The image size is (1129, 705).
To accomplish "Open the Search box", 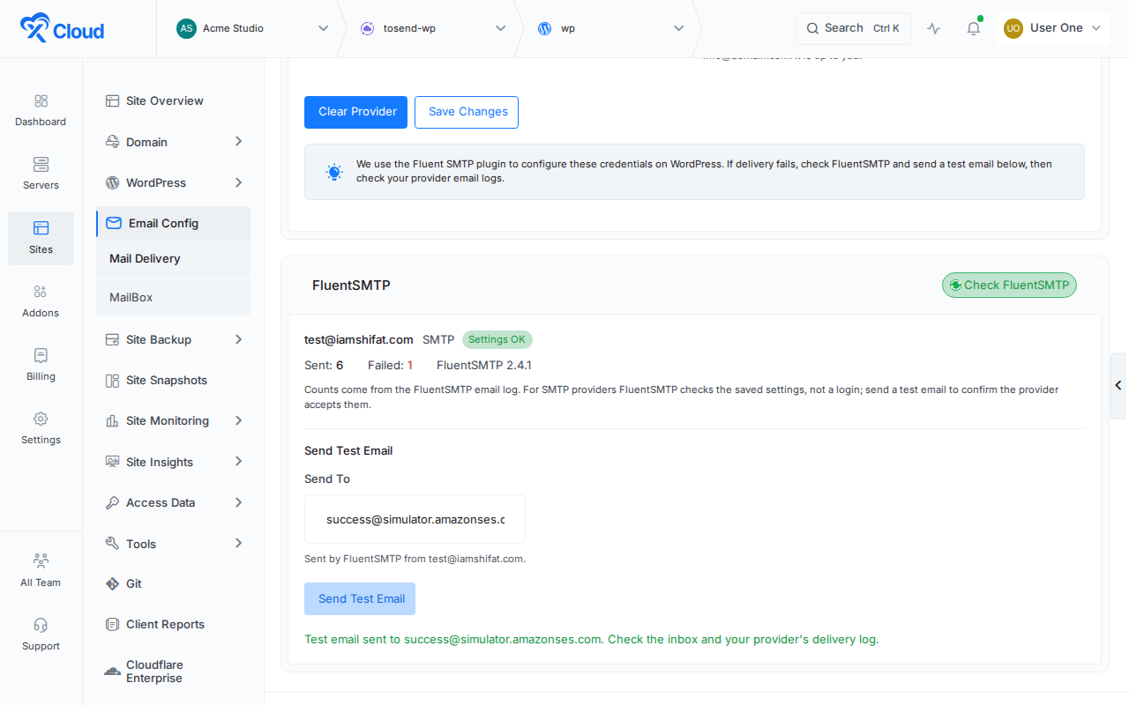I will pyautogui.click(x=853, y=28).
